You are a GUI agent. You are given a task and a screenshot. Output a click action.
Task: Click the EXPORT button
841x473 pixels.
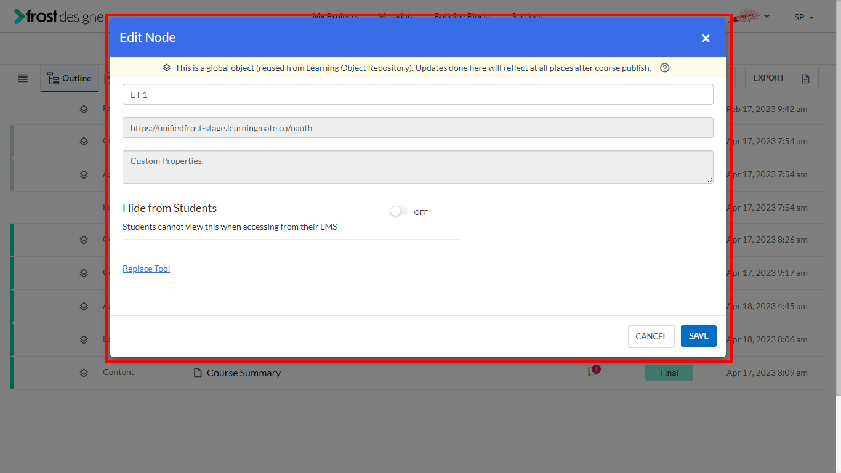768,78
